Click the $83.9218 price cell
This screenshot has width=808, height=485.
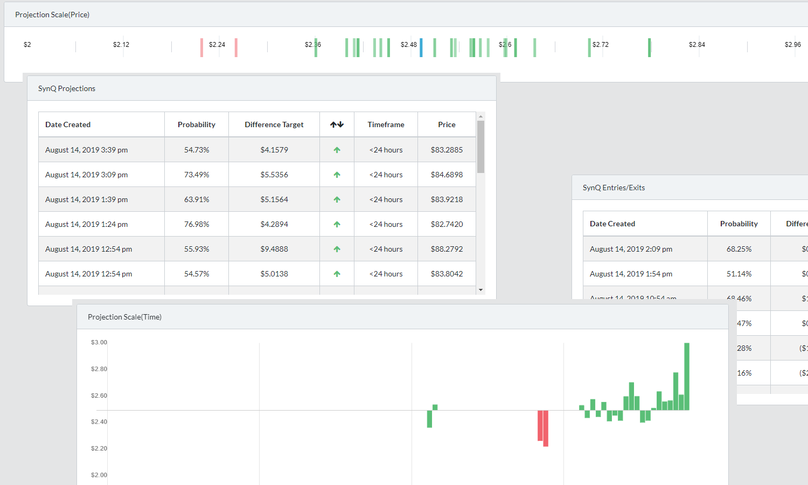(x=447, y=199)
